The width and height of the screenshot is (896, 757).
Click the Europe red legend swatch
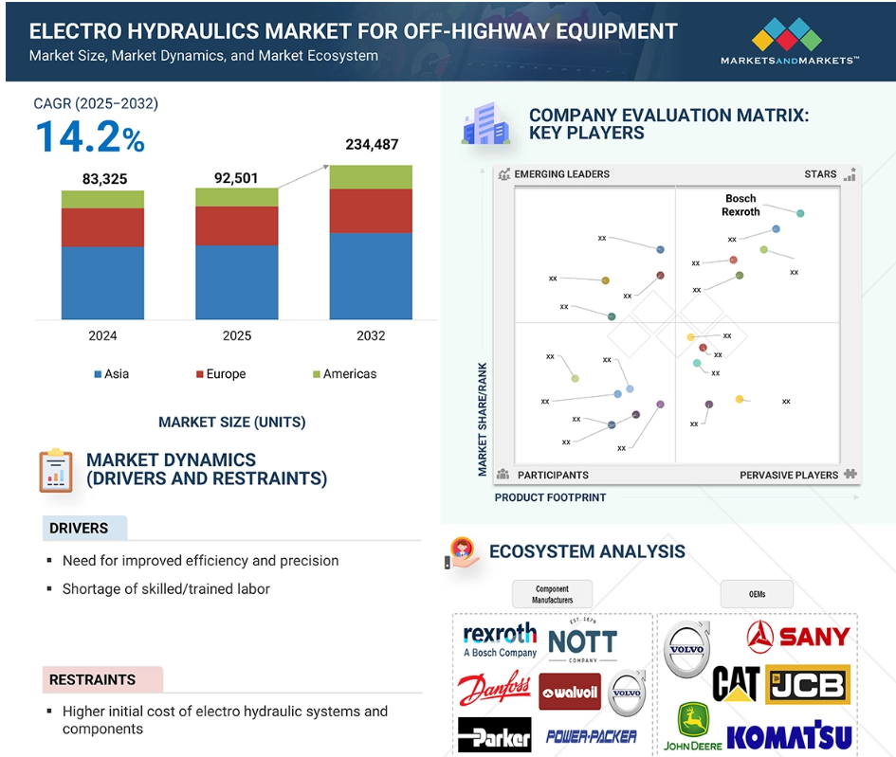click(199, 374)
